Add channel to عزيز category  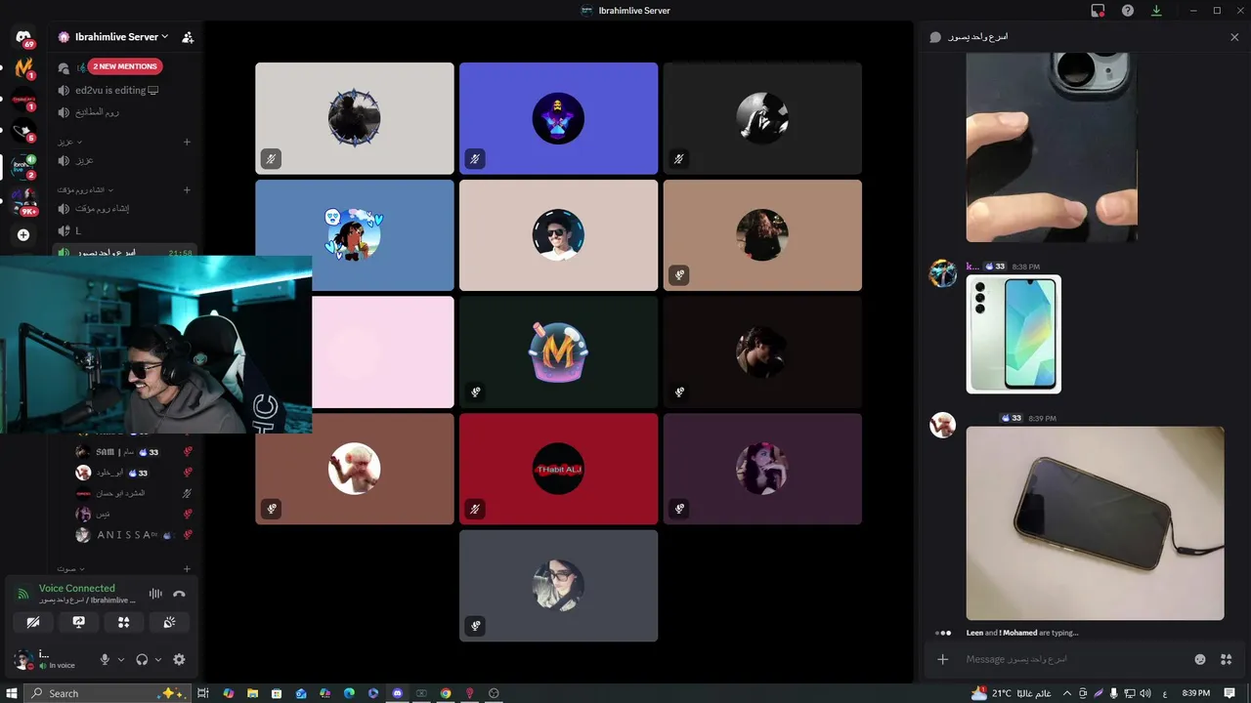click(x=187, y=142)
